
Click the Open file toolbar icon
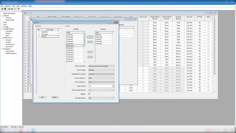click(2, 9)
